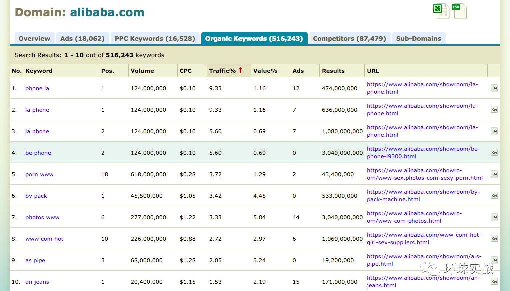This screenshot has height=291, width=510.
Task: Click the Kw icon in the 'an jeans' row
Action: [494, 281]
